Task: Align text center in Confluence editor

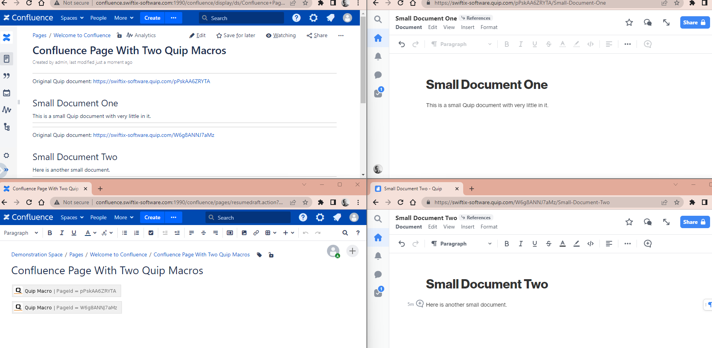Action: [x=204, y=233]
